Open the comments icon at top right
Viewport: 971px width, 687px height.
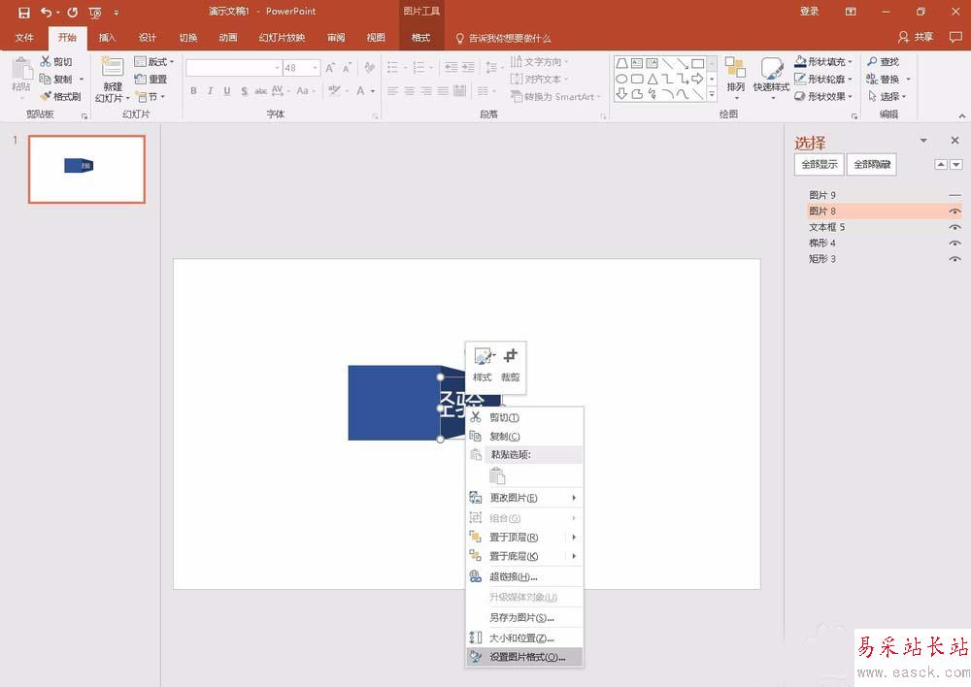click(955, 37)
